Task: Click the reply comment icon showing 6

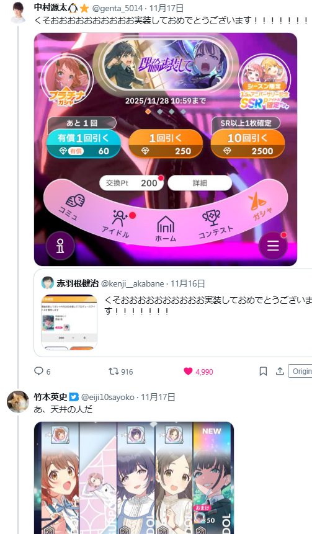Action: click(38, 371)
